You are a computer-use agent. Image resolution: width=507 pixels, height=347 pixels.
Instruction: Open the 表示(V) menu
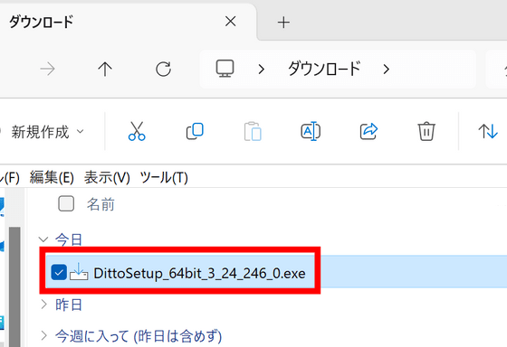tap(107, 177)
